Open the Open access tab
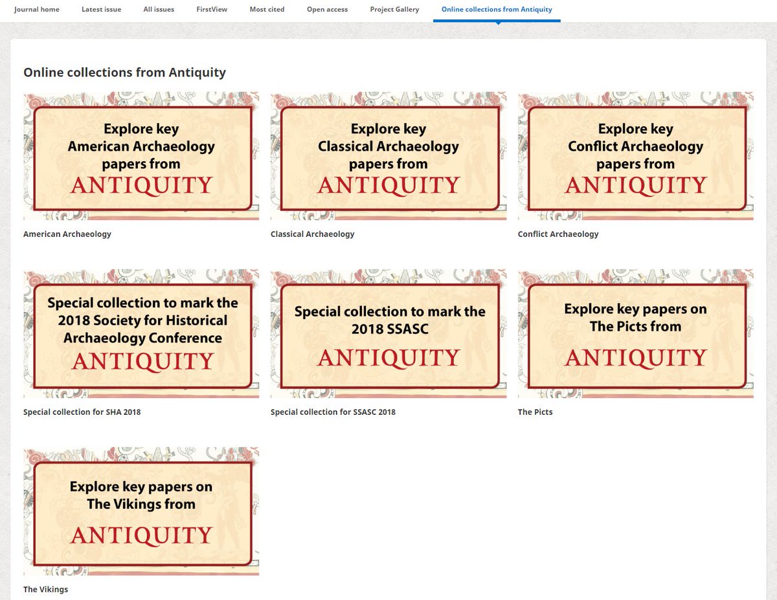The height and width of the screenshot is (600, 777). click(x=327, y=10)
